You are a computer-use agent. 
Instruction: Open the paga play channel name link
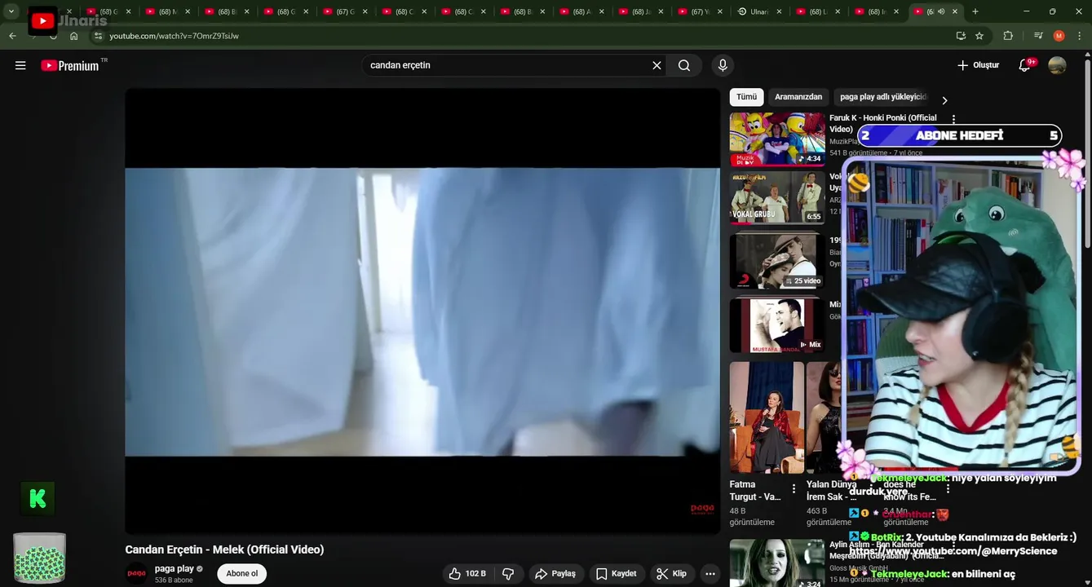pos(174,569)
